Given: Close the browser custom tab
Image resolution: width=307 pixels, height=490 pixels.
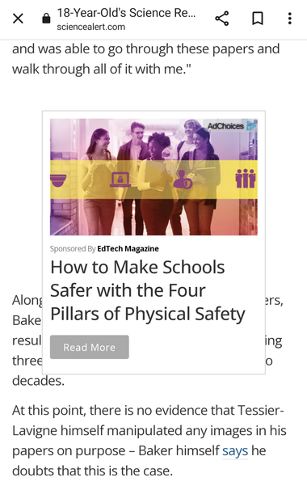Looking at the screenshot, I should (x=18, y=19).
